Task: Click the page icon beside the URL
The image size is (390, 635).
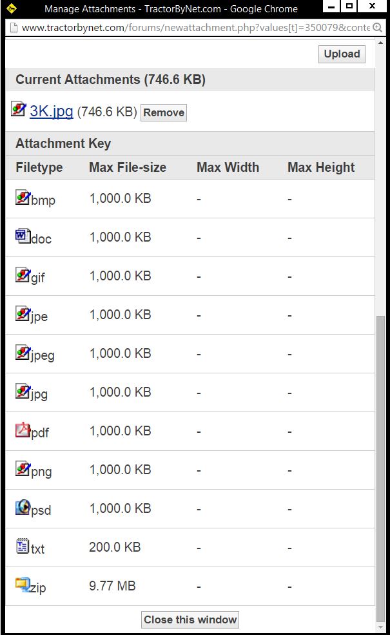Action: point(12,28)
